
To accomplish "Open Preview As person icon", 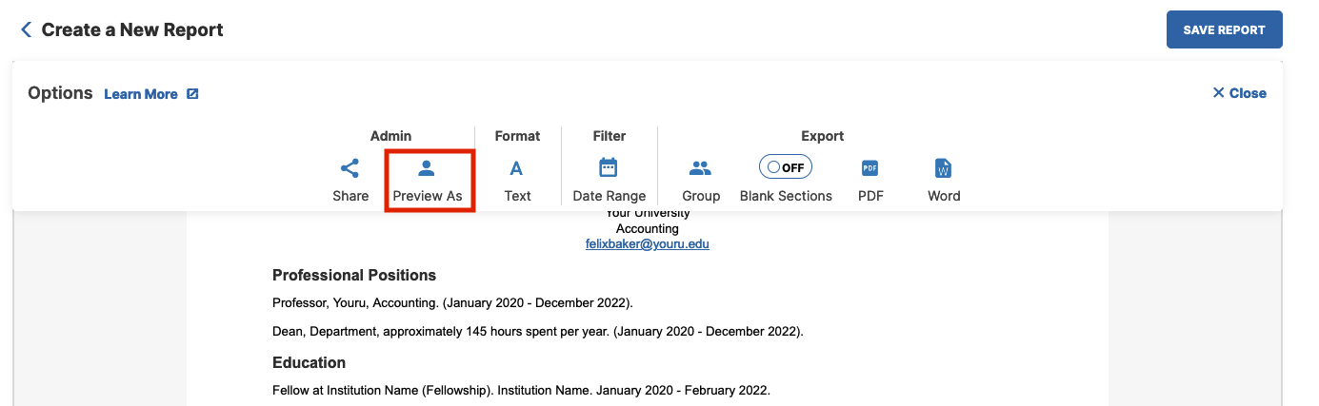I will [x=427, y=168].
